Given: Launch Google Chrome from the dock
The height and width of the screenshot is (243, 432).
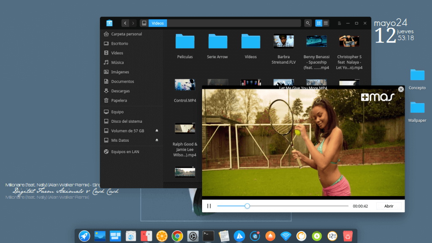Looking at the screenshot, I should point(177,236).
